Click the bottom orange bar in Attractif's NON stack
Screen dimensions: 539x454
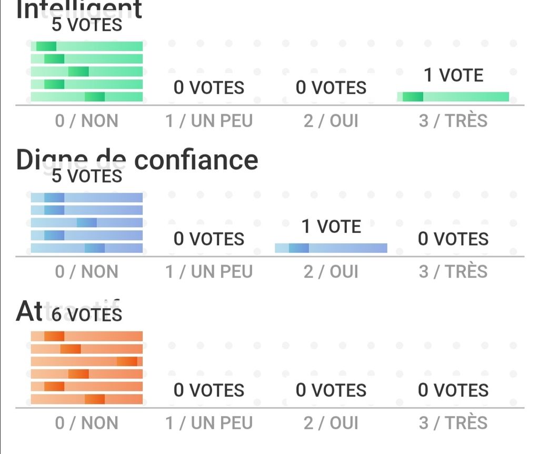click(87, 399)
